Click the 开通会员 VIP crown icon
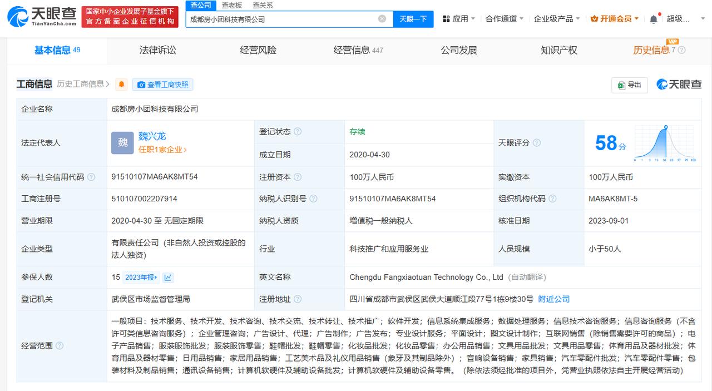Viewport: 712px width, 391px height. (x=594, y=19)
